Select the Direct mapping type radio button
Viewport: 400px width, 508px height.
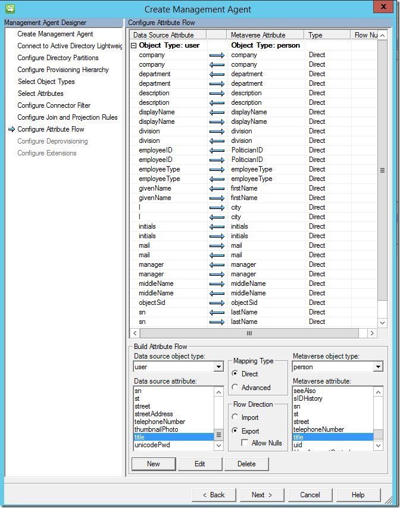[235, 373]
